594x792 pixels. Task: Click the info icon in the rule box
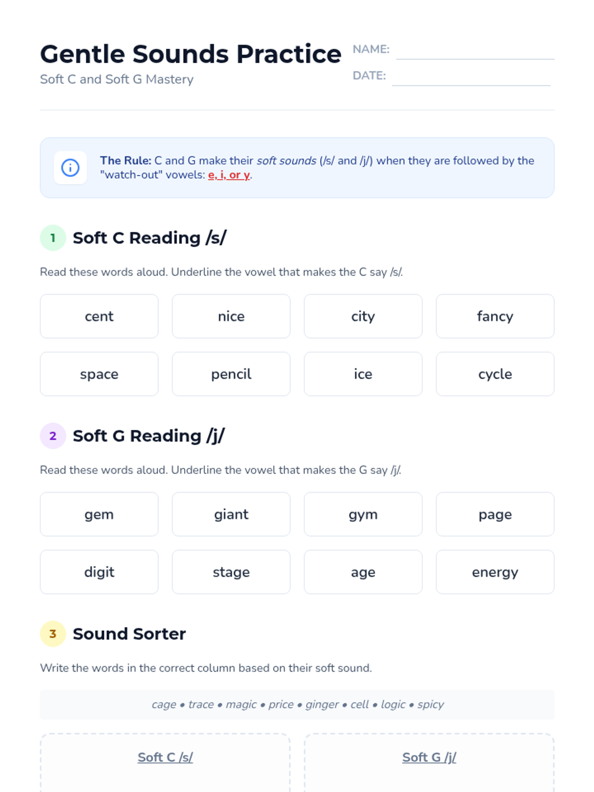70,168
